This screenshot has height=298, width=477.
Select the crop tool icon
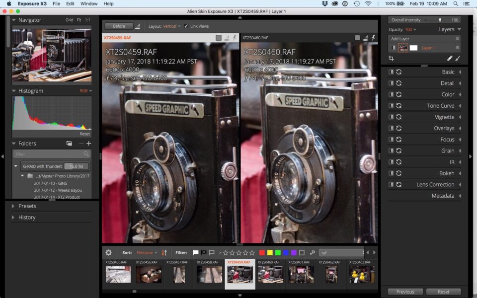coord(391,58)
